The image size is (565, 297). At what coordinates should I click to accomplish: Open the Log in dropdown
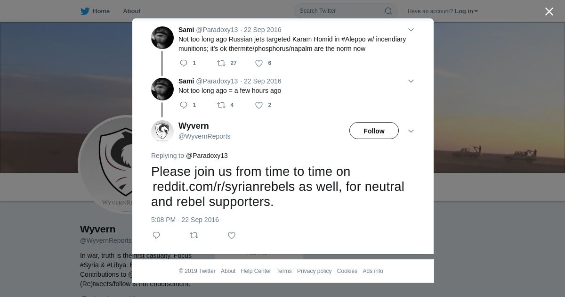tap(466, 11)
